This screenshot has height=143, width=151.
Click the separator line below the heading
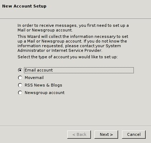(75, 19)
